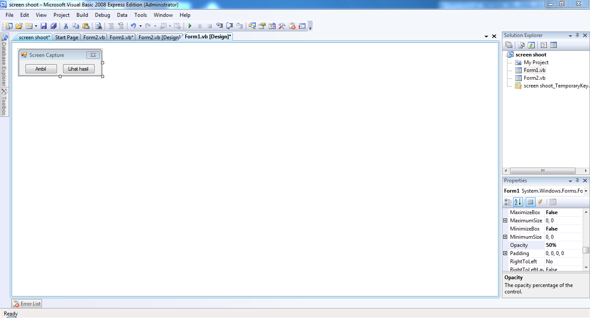Toggle Alphabetical sort in Properties panel
Screen dimensions: 590x318
tap(518, 202)
